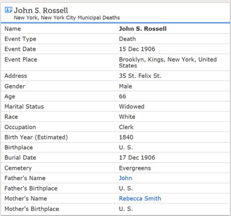Click the Event Type value Death

coord(127,39)
